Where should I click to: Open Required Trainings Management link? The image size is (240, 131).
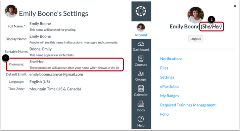pyautogui.click(x=188, y=105)
